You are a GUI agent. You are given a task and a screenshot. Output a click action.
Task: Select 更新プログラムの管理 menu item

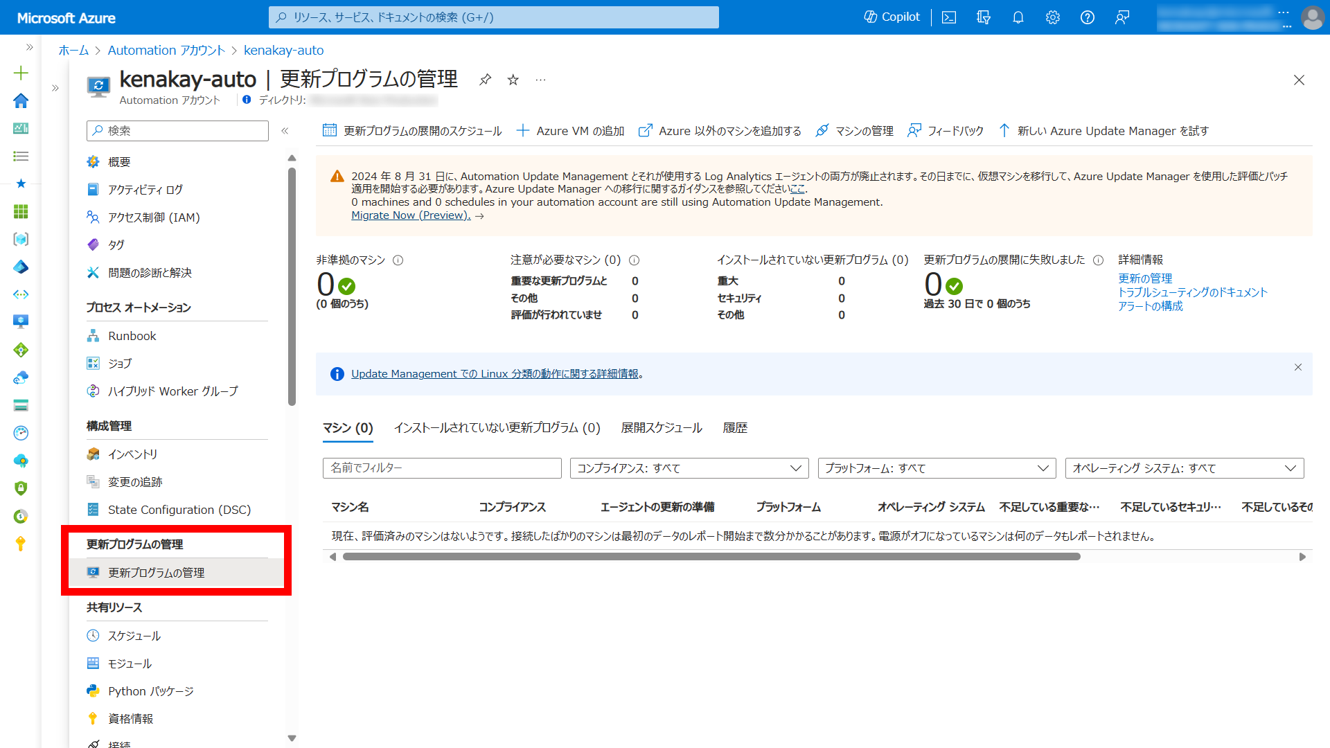(x=177, y=573)
